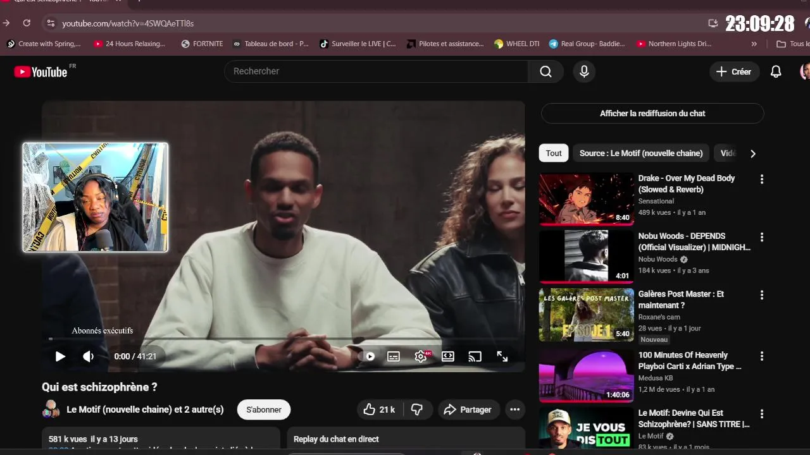810x455 pixels.
Task: Select Source : Le Motif (nouvelle chaine) chip
Action: [641, 153]
